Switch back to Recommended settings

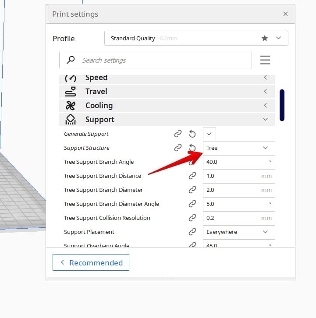(91, 262)
